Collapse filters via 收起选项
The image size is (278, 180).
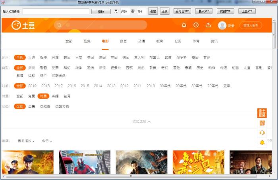pyautogui.click(x=141, y=121)
